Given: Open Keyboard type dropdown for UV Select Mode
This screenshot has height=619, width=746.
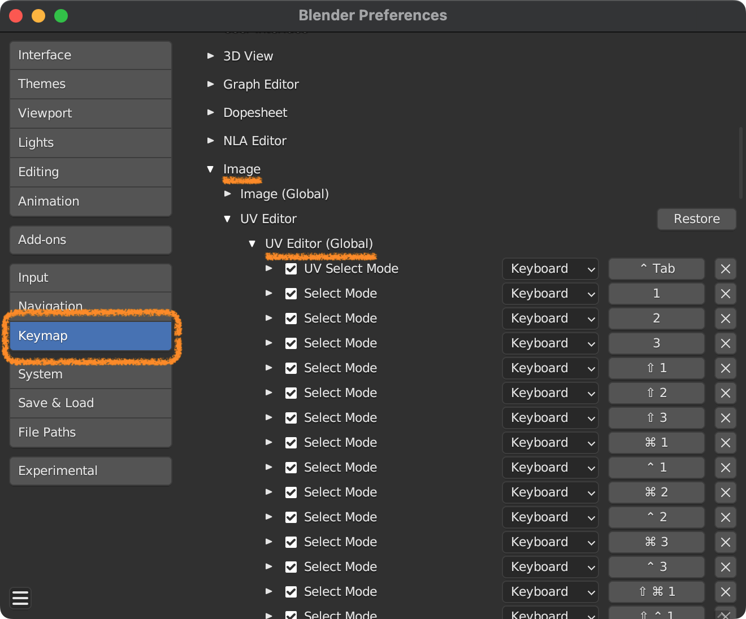Looking at the screenshot, I should pos(550,269).
